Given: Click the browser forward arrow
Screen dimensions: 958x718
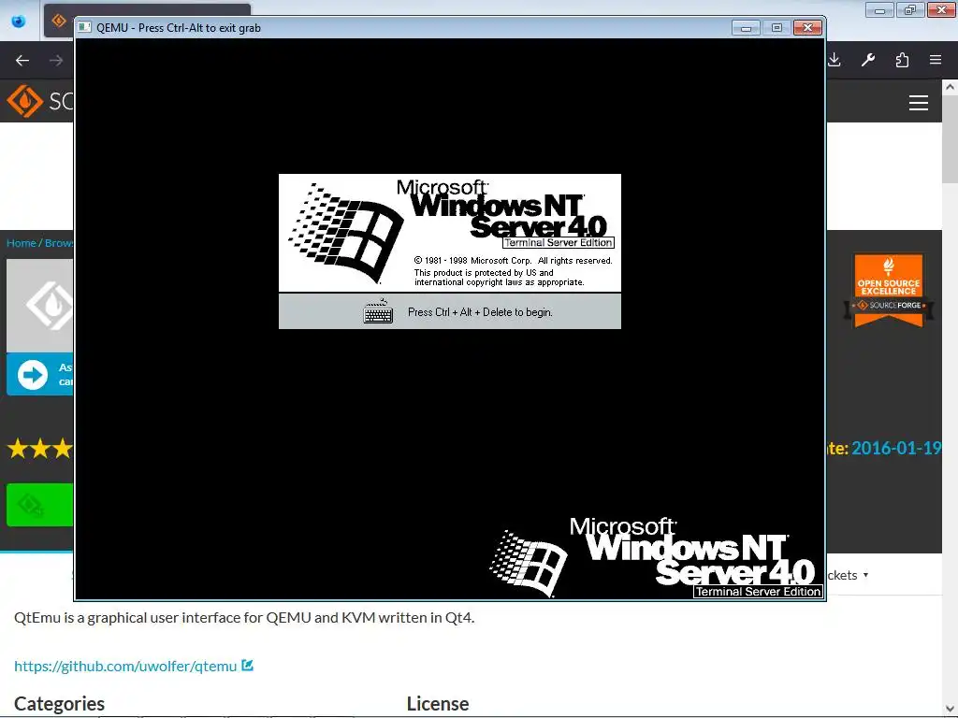Looking at the screenshot, I should [x=56, y=61].
